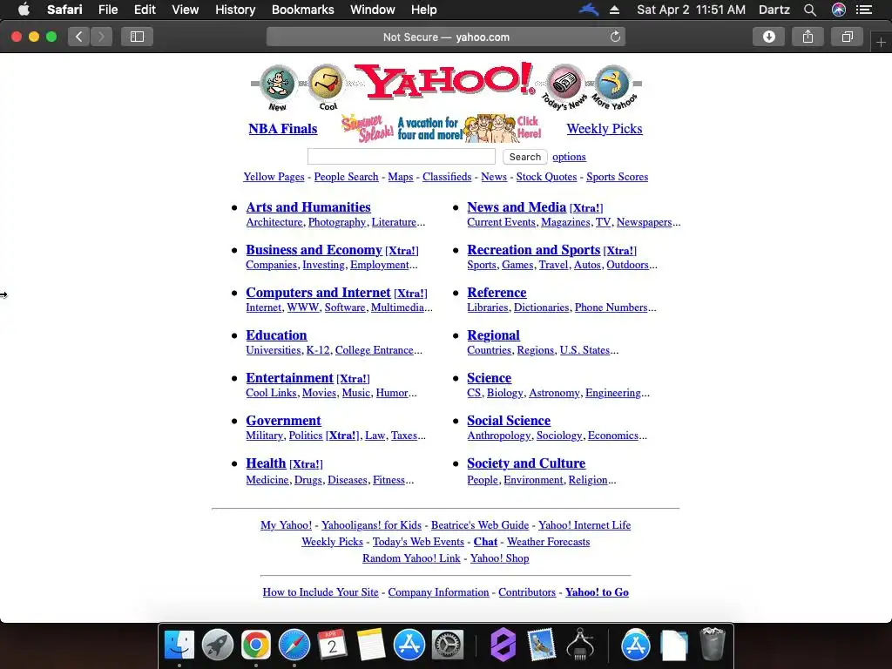Open the Window menu
Screen dimensions: 892x669
[x=372, y=10]
